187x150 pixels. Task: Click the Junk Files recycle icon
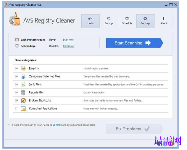coord(23,84)
